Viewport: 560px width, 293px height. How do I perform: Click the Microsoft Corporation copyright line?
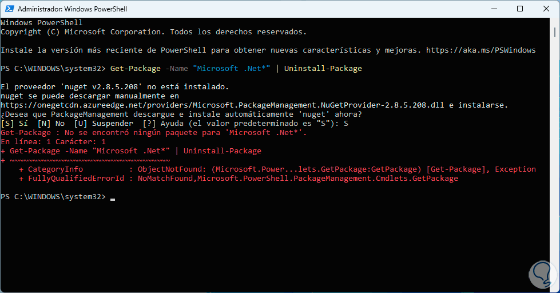pyautogui.click(x=153, y=31)
